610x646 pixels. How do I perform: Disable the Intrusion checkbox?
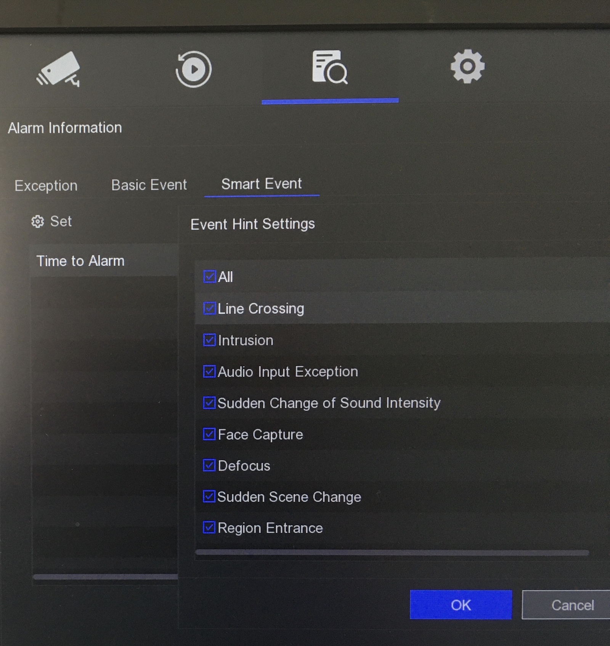point(209,340)
